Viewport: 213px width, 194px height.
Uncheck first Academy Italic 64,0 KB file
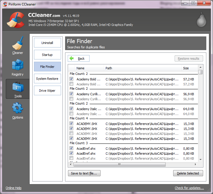[71, 108]
